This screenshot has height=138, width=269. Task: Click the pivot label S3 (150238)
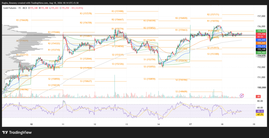coord(54,85)
